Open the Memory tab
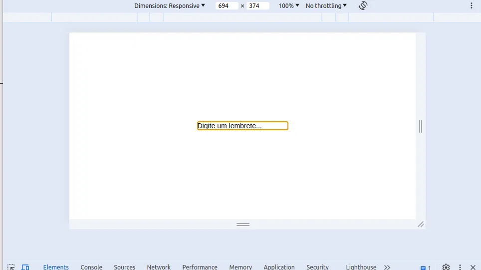Image resolution: width=481 pixels, height=270 pixels. point(240,267)
